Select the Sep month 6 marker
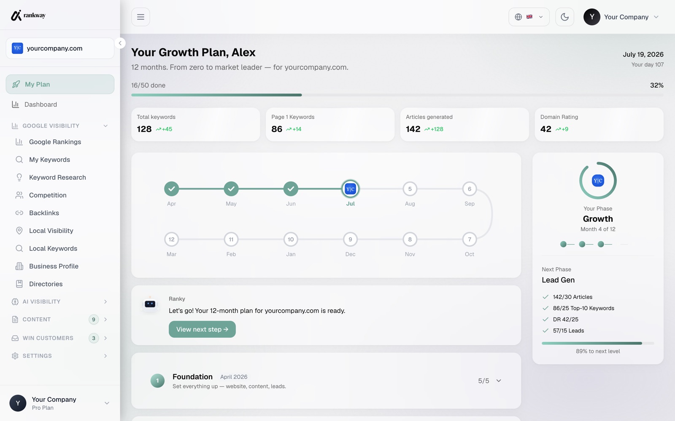This screenshot has width=675, height=421. pos(470,189)
